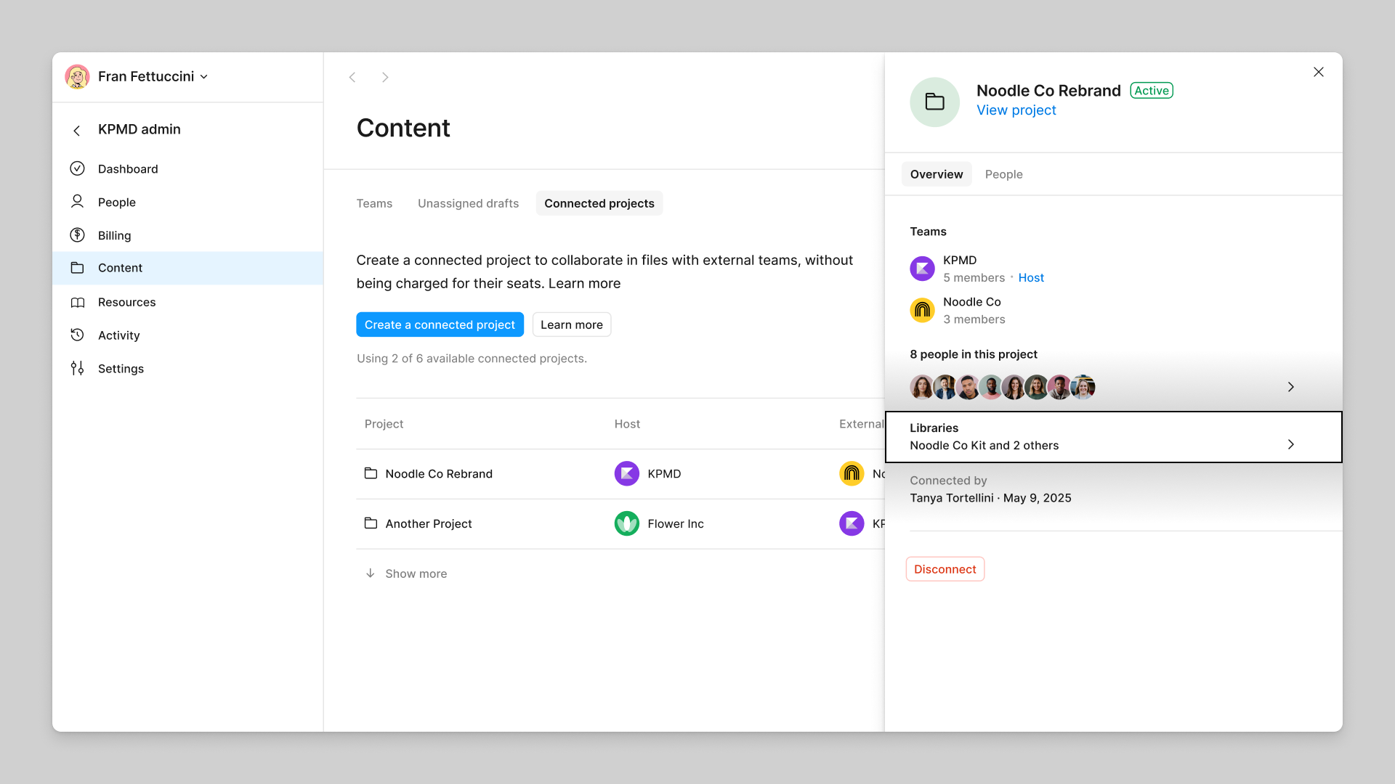This screenshot has height=784, width=1395.
Task: Click the Create a connected project button
Action: [x=440, y=324]
